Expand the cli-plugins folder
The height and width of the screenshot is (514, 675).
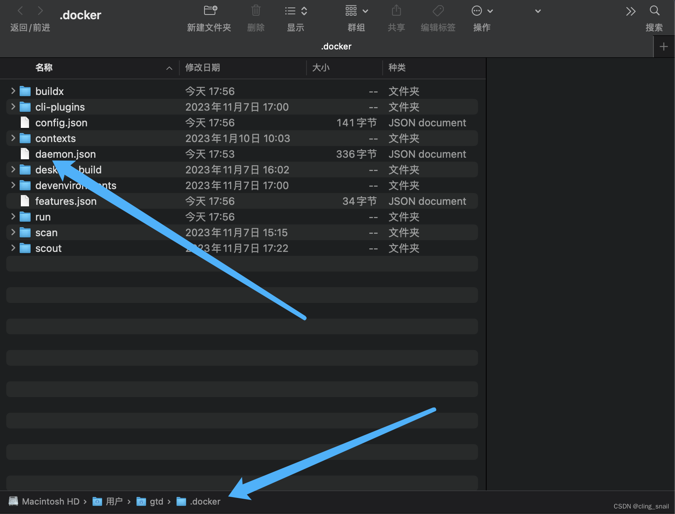[13, 107]
